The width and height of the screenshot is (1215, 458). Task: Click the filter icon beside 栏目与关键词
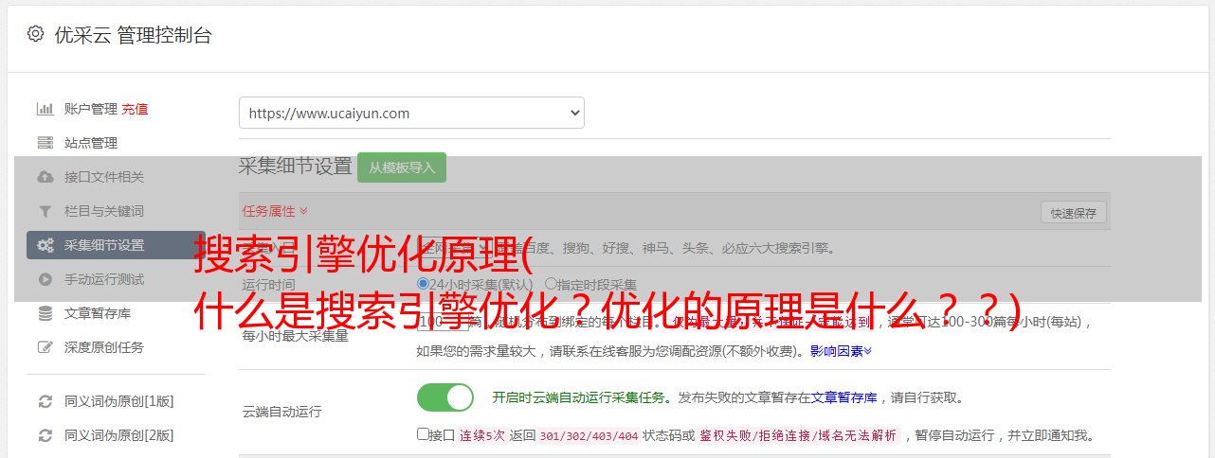(x=45, y=211)
